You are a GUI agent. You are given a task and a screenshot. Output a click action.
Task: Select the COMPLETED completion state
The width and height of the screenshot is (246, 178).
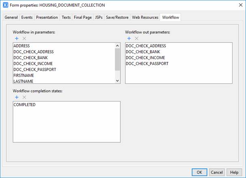coord(25,105)
